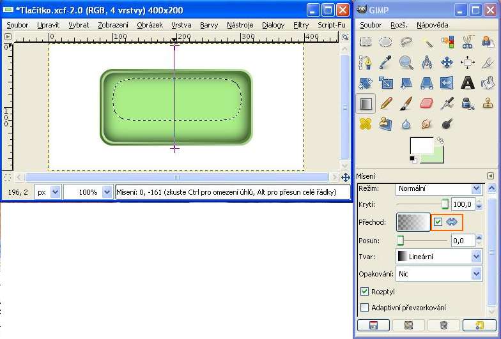The width and height of the screenshot is (501, 339).
Task: Select the Text tool letter A
Action: [468, 83]
